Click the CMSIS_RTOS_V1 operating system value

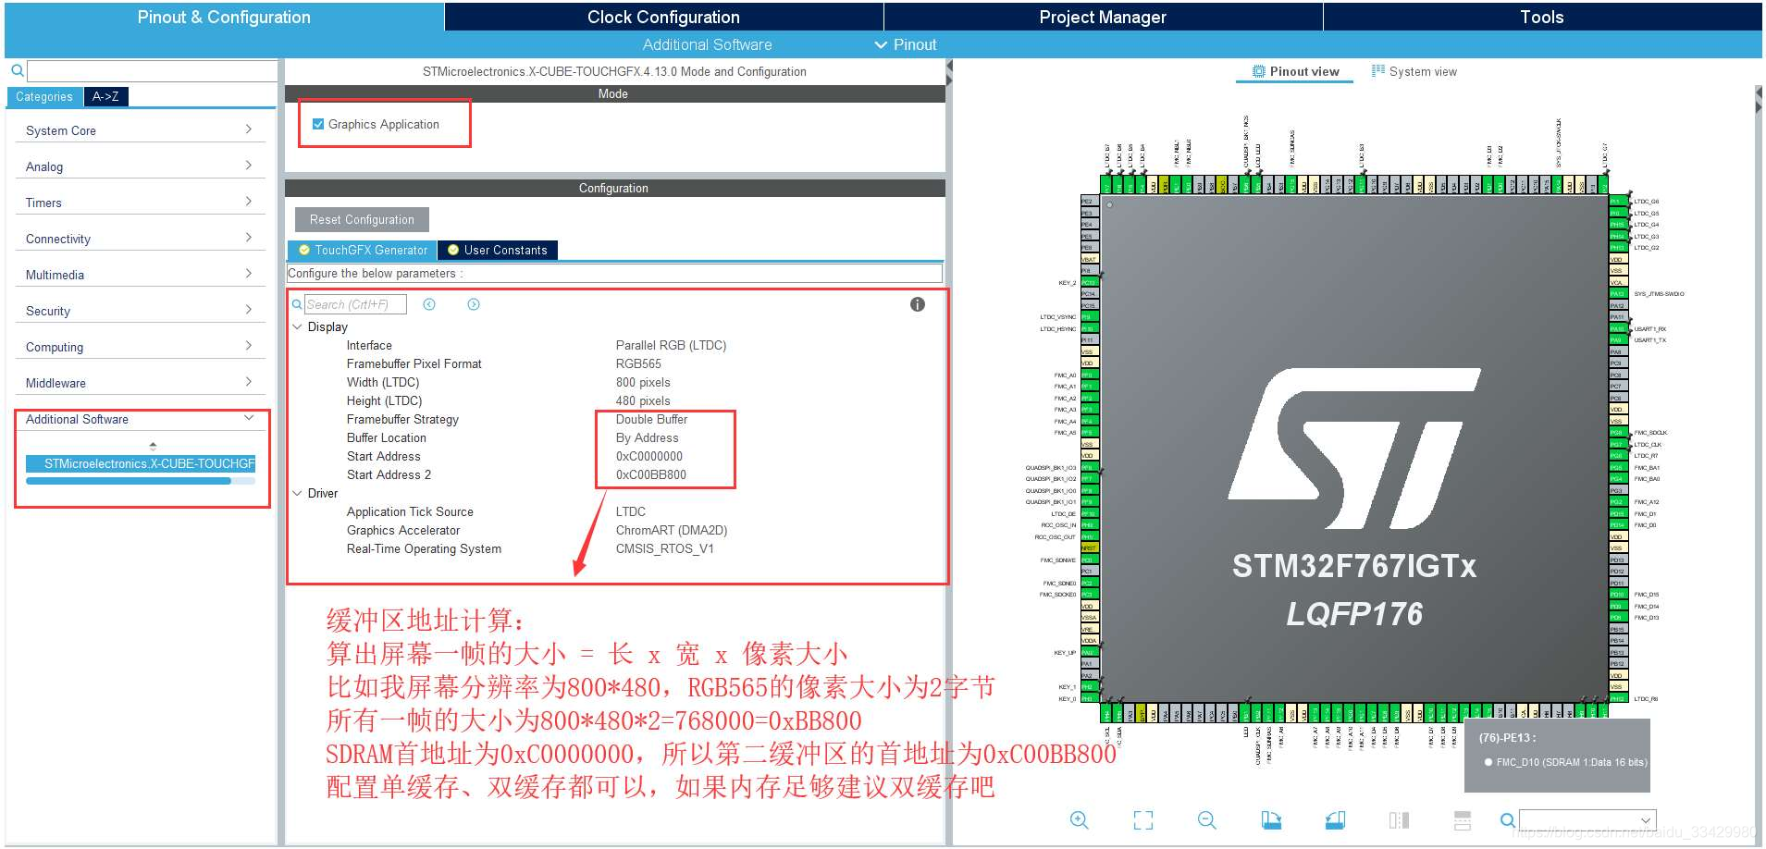pyautogui.click(x=664, y=548)
